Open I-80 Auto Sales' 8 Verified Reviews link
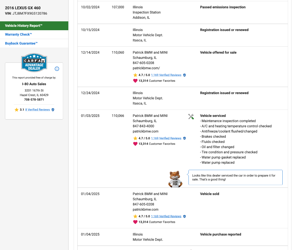The height and width of the screenshot is (250, 292). (x=37, y=110)
